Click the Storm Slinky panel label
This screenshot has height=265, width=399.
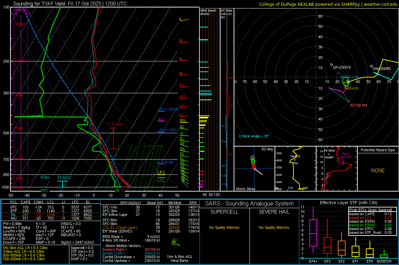click(245, 189)
